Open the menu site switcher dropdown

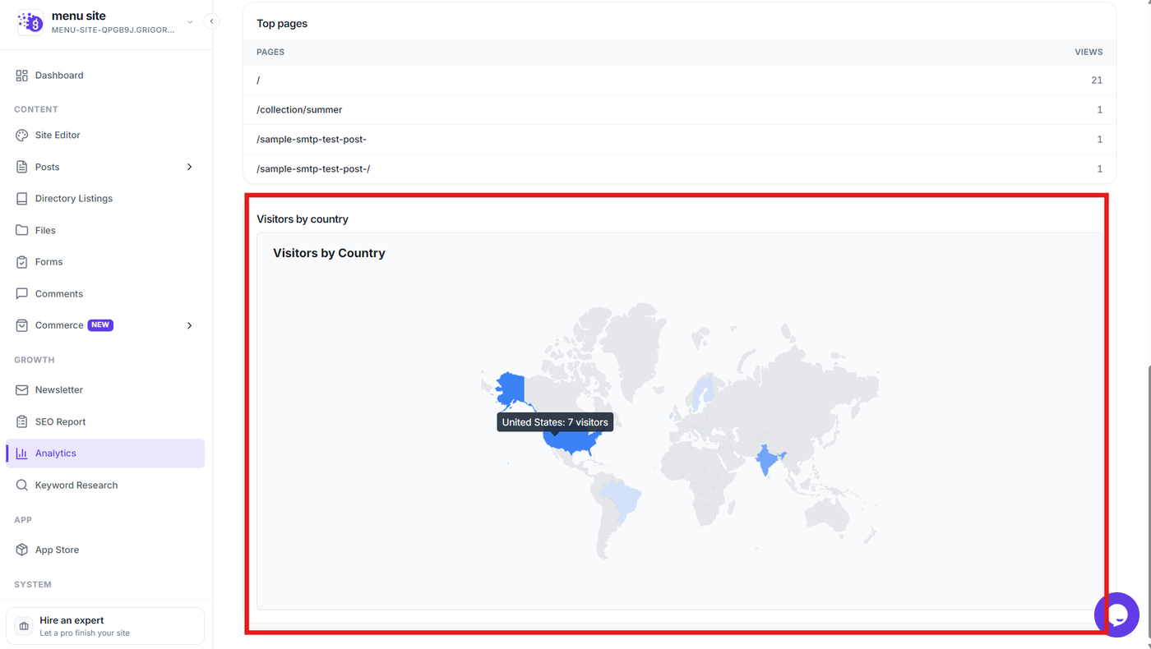190,22
